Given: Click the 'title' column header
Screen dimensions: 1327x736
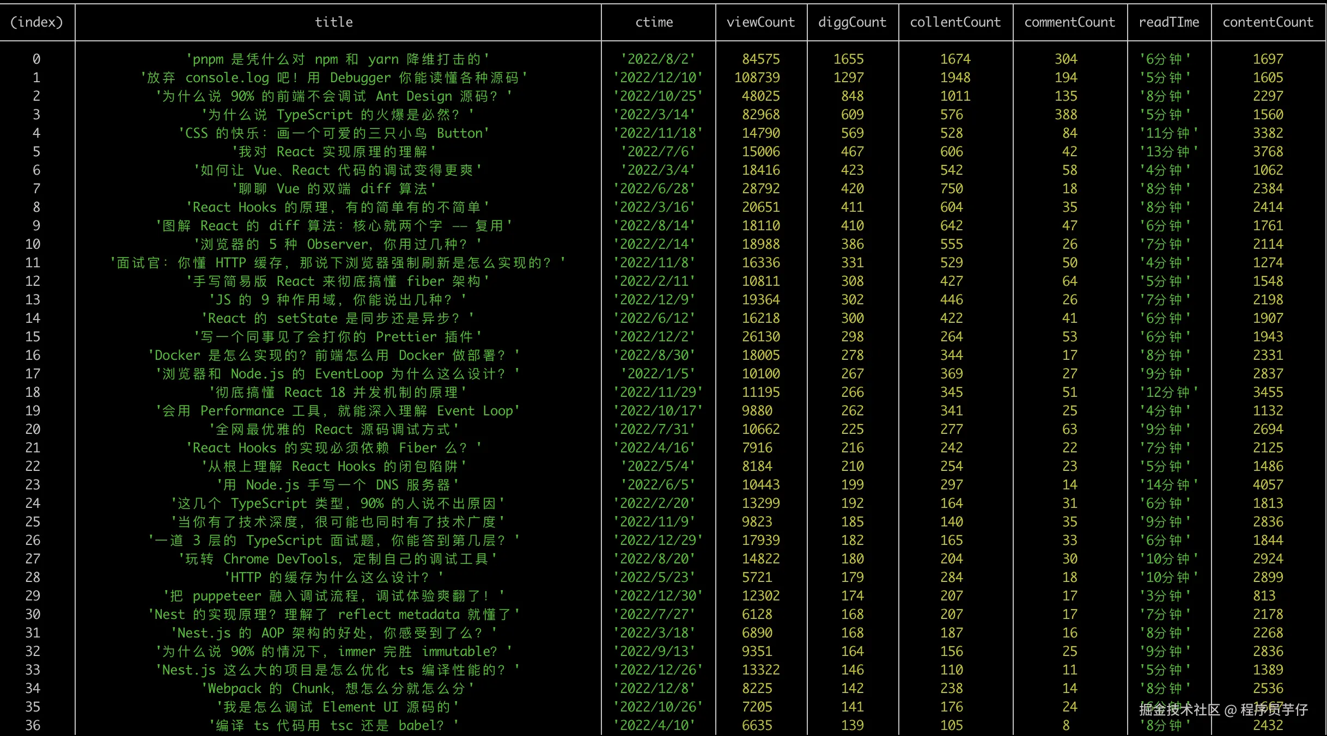Looking at the screenshot, I should pyautogui.click(x=334, y=22).
